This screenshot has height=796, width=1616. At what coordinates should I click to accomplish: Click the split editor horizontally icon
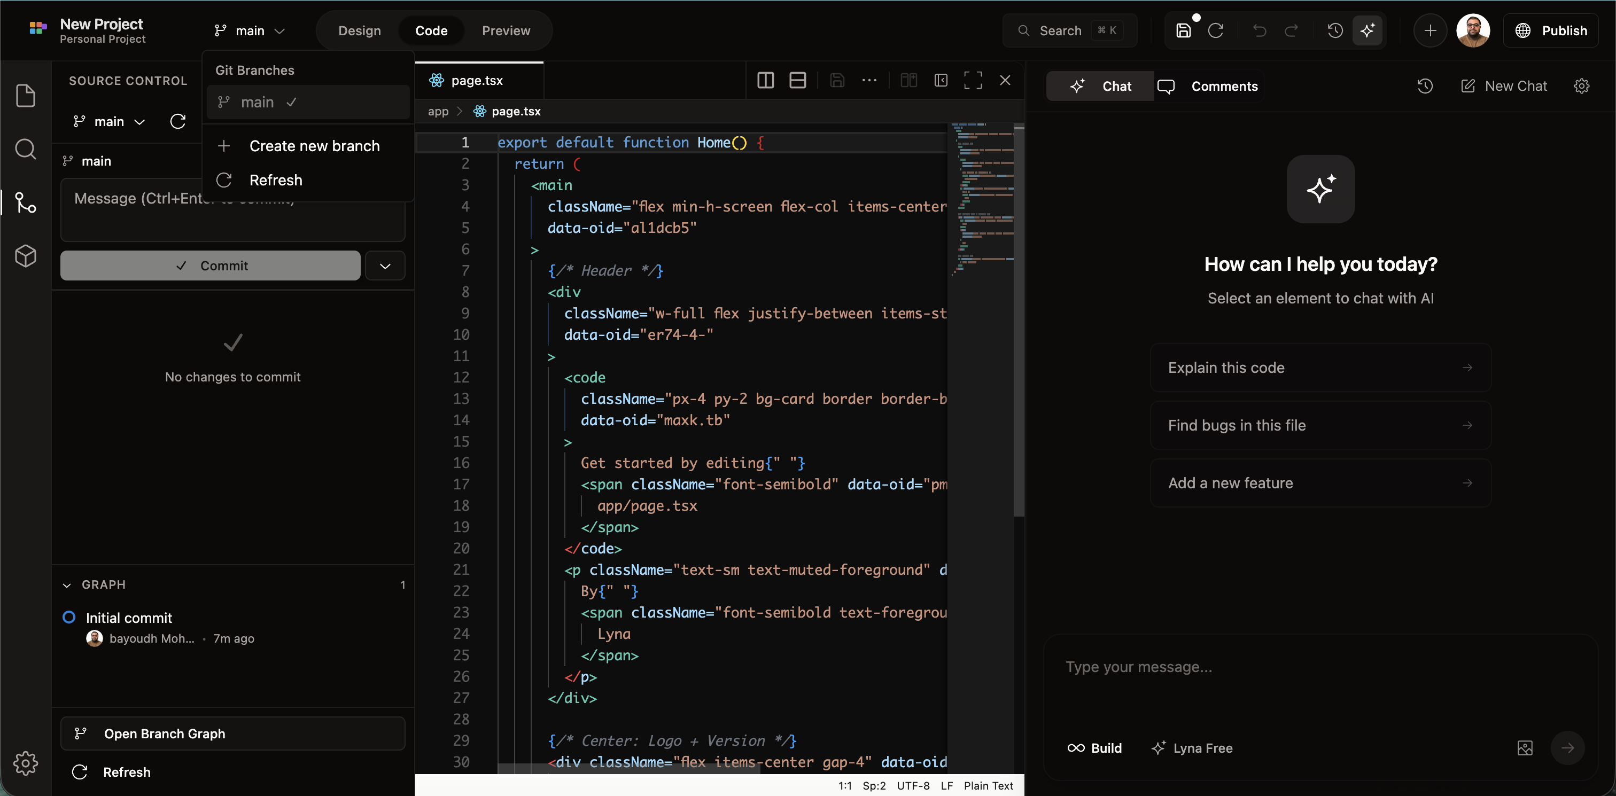797,80
